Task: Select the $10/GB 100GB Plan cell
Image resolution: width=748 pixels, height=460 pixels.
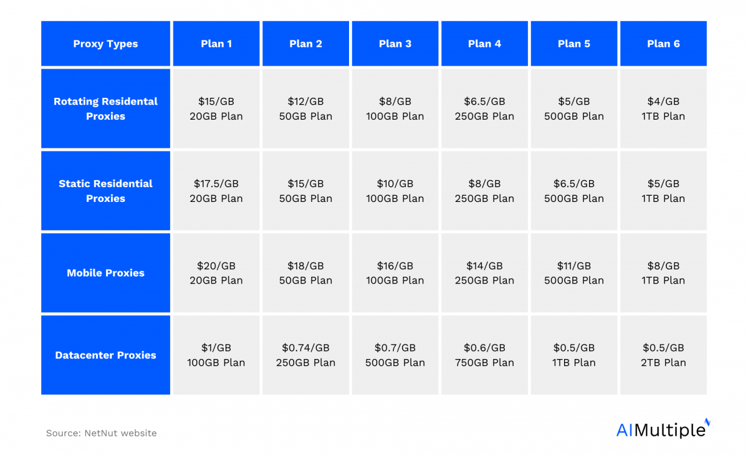Action: pos(395,191)
